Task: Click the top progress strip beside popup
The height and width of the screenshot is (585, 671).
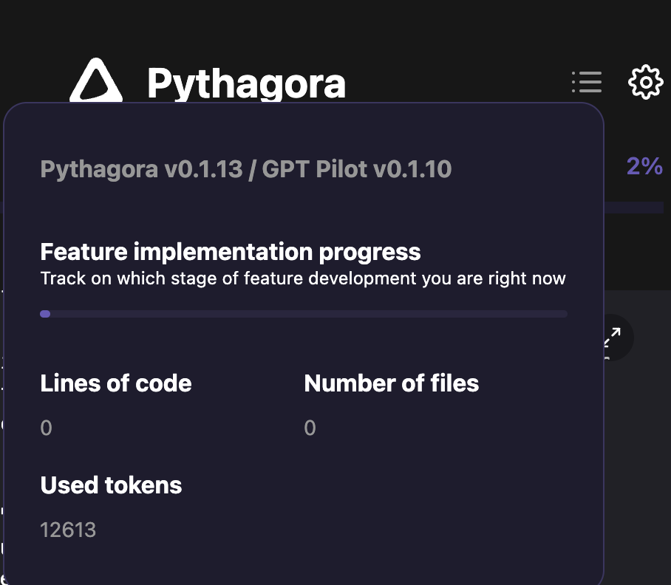Action: pyautogui.click(x=634, y=208)
